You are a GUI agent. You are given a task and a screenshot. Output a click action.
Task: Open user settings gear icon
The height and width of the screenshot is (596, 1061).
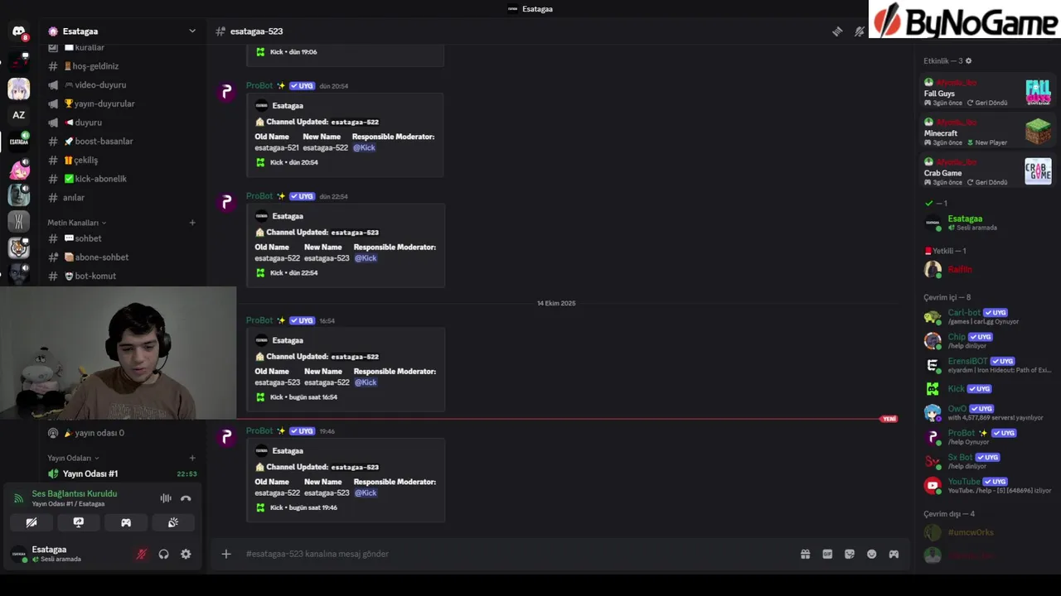pos(186,554)
